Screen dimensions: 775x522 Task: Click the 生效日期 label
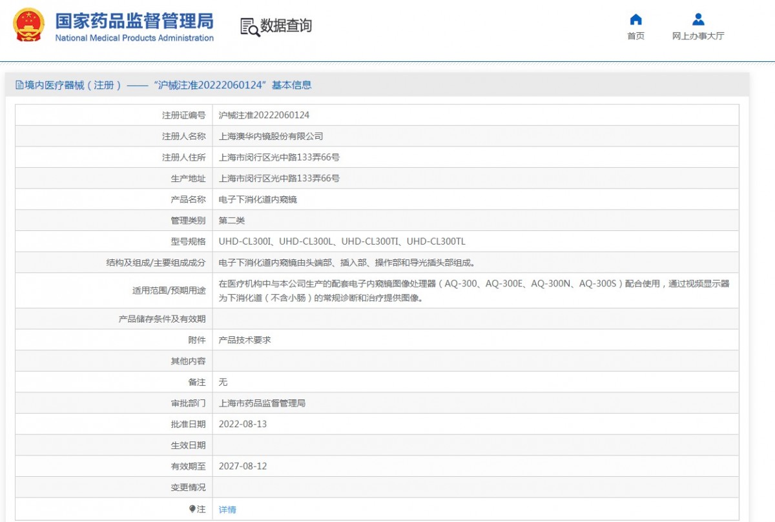(x=188, y=445)
